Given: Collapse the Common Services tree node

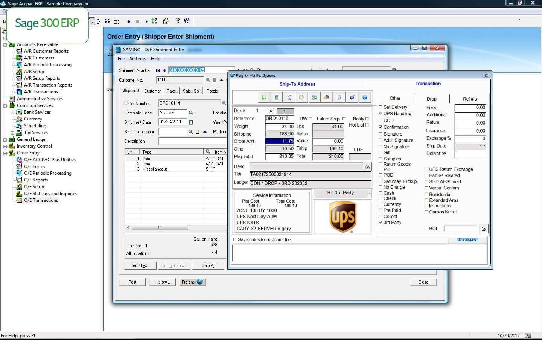Looking at the screenshot, I should (5, 105).
